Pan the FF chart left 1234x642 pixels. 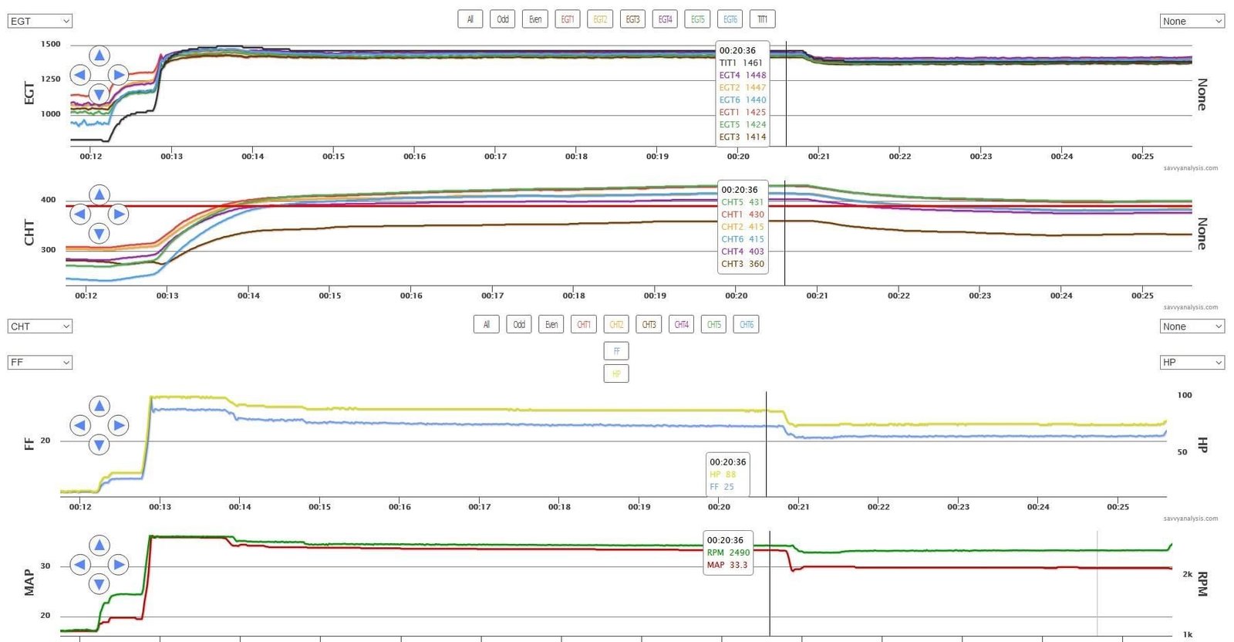coord(79,425)
